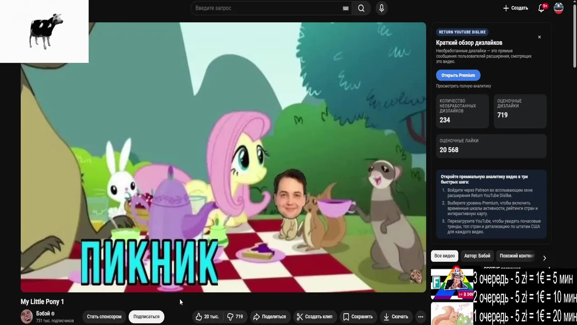577x325 pixels.
Task: Click Стать спонсором button
Action: pos(104,317)
